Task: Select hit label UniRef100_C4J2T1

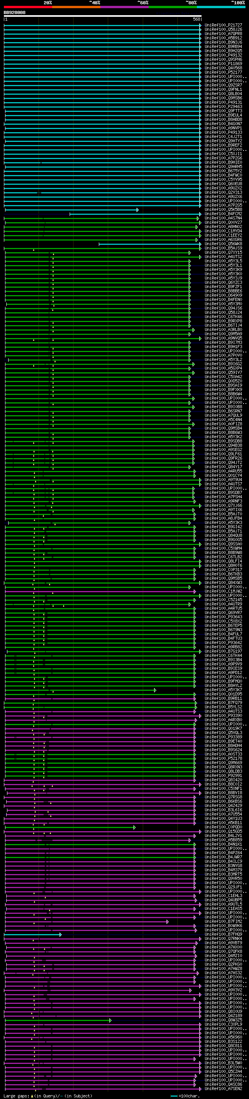Action: [223, 136]
